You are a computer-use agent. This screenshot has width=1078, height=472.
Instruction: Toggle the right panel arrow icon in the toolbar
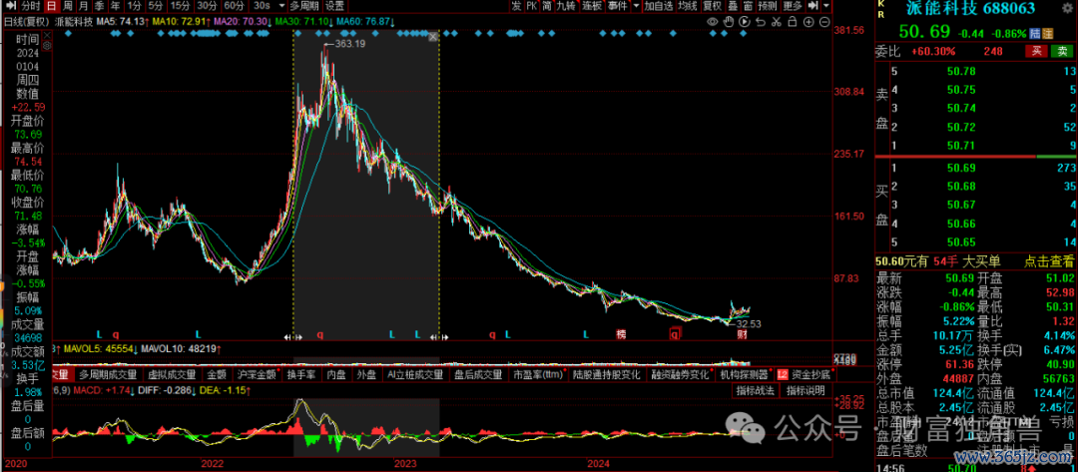(x=812, y=6)
